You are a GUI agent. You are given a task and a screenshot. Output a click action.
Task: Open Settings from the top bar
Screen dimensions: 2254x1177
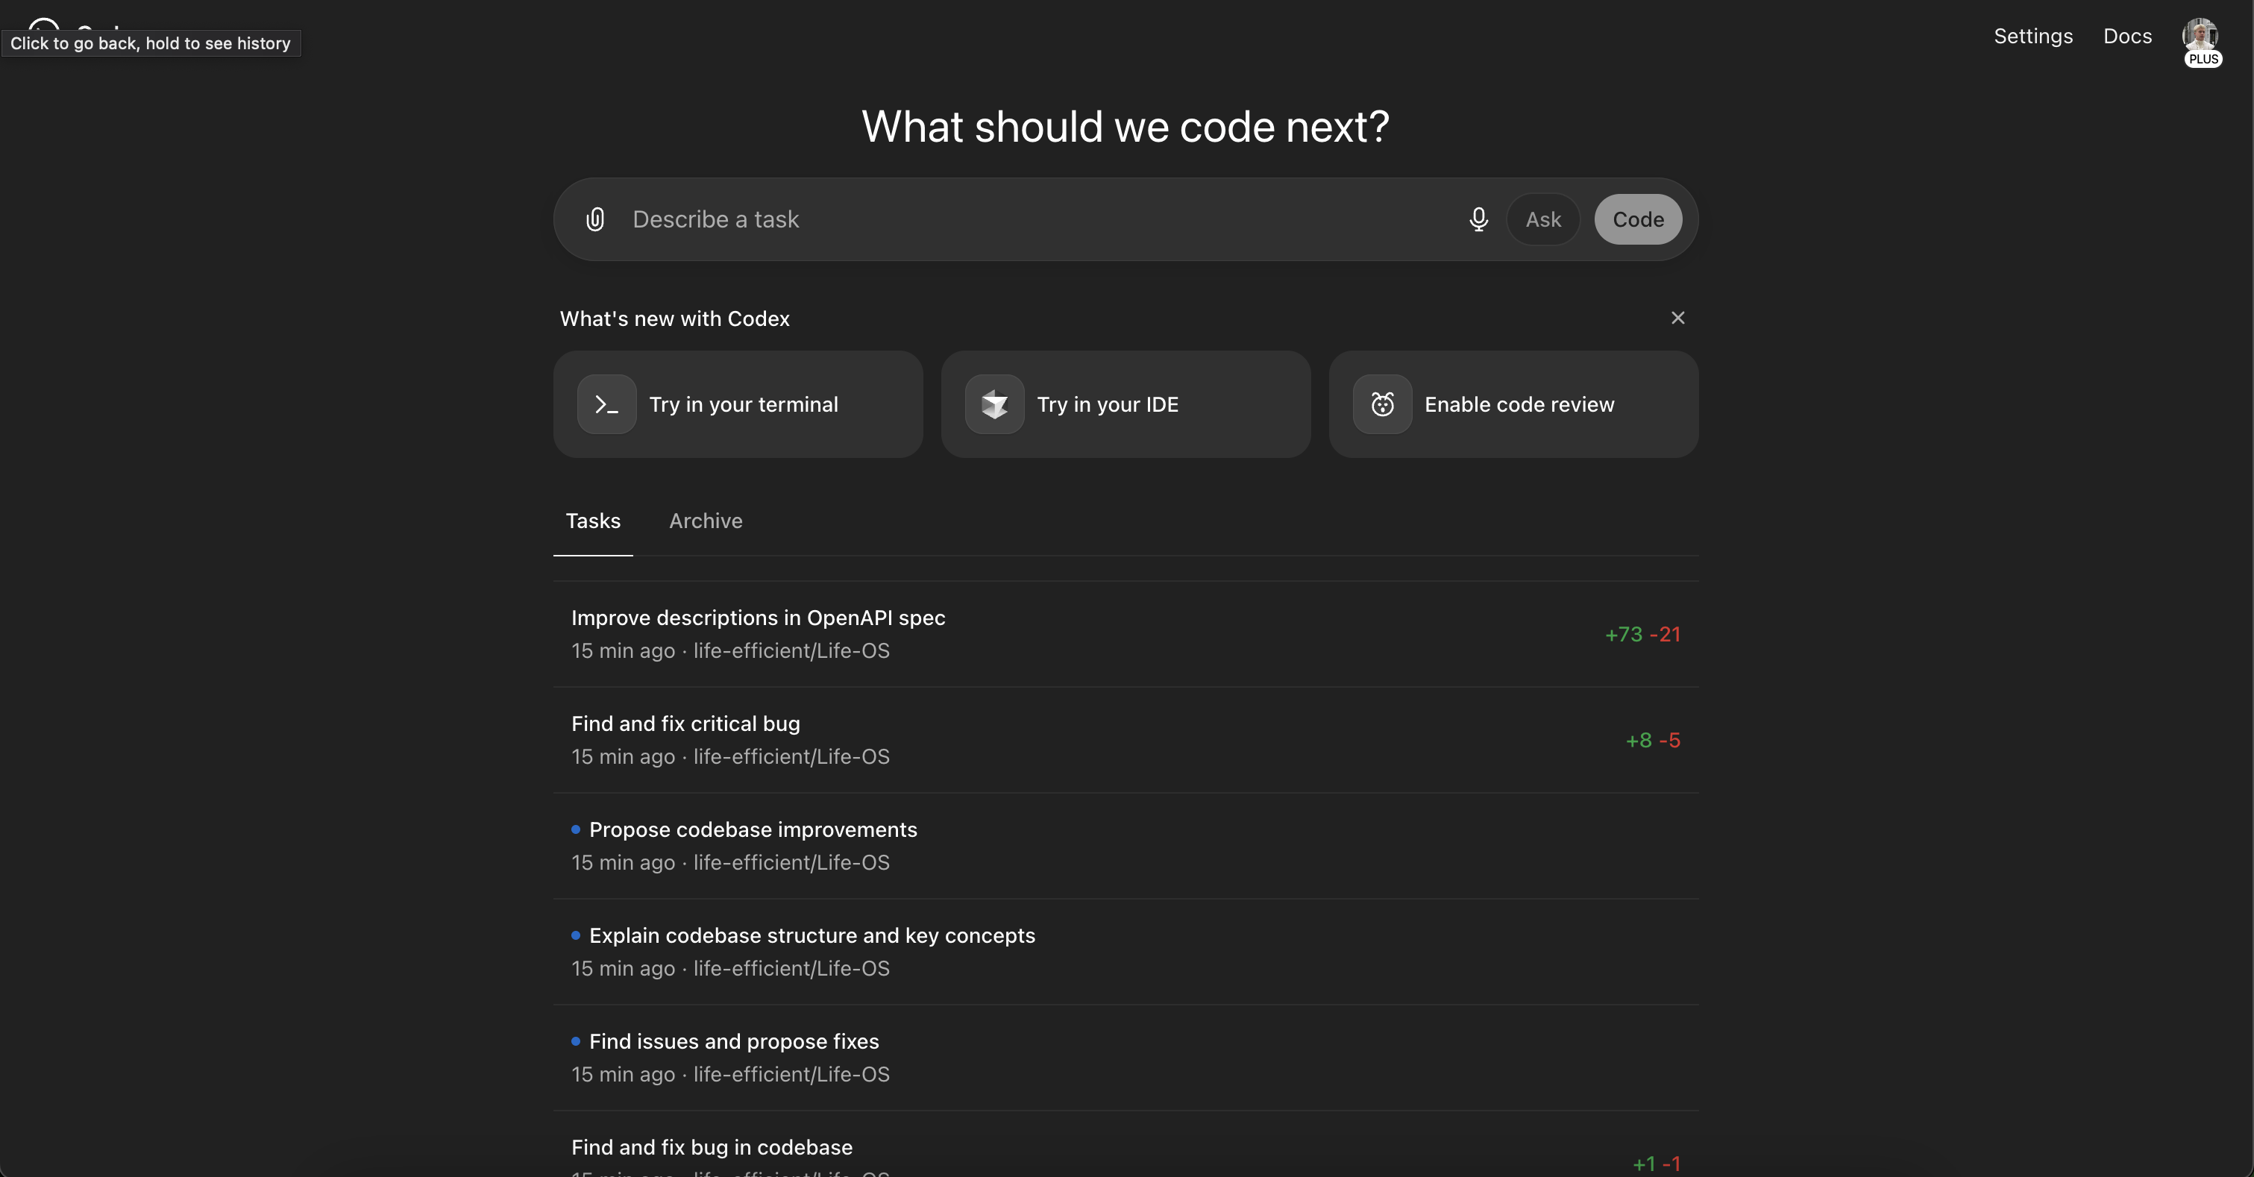2032,36
